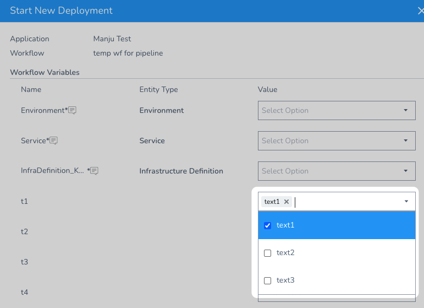424x308 pixels.
Task: Open the Environment Select Option dropdown
Action: tap(337, 110)
